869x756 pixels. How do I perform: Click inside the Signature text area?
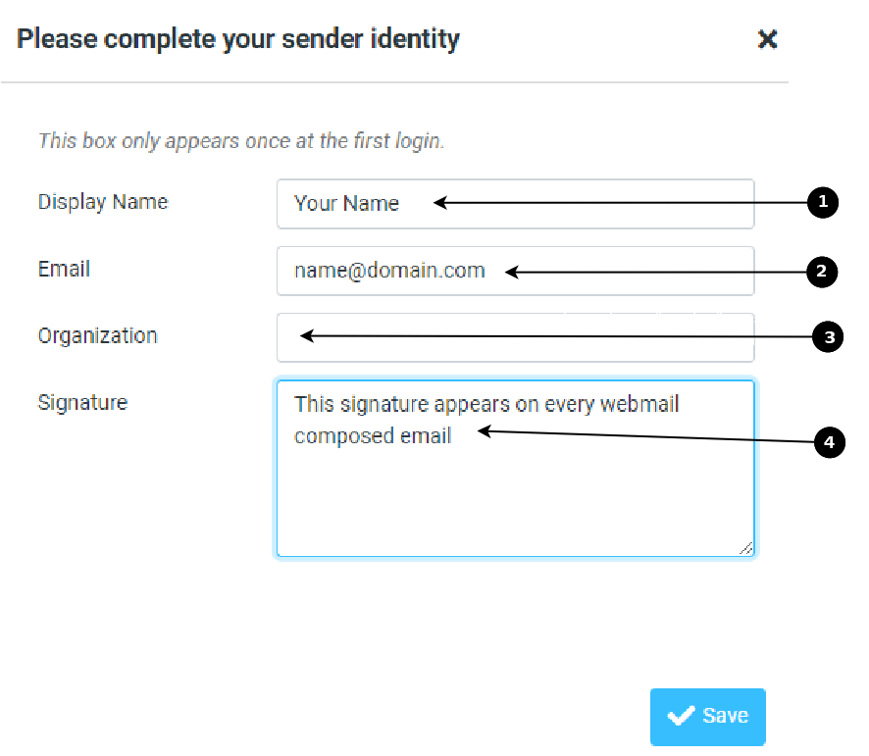coord(515,469)
